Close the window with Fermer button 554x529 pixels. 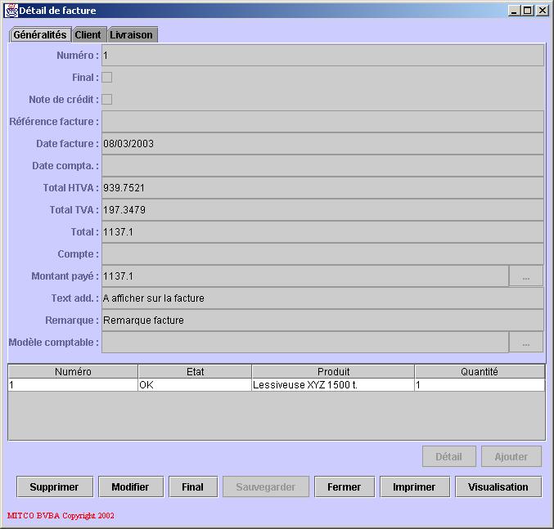point(345,486)
